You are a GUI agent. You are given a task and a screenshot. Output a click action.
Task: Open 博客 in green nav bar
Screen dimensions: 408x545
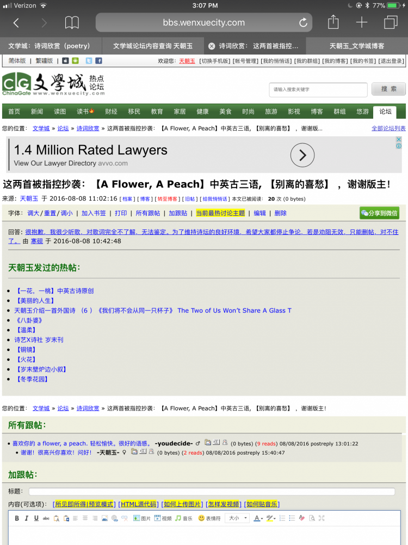pos(317,112)
